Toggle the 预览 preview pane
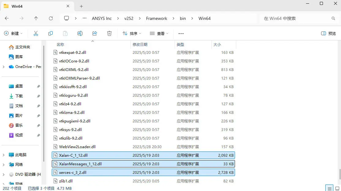 (x=328, y=33)
